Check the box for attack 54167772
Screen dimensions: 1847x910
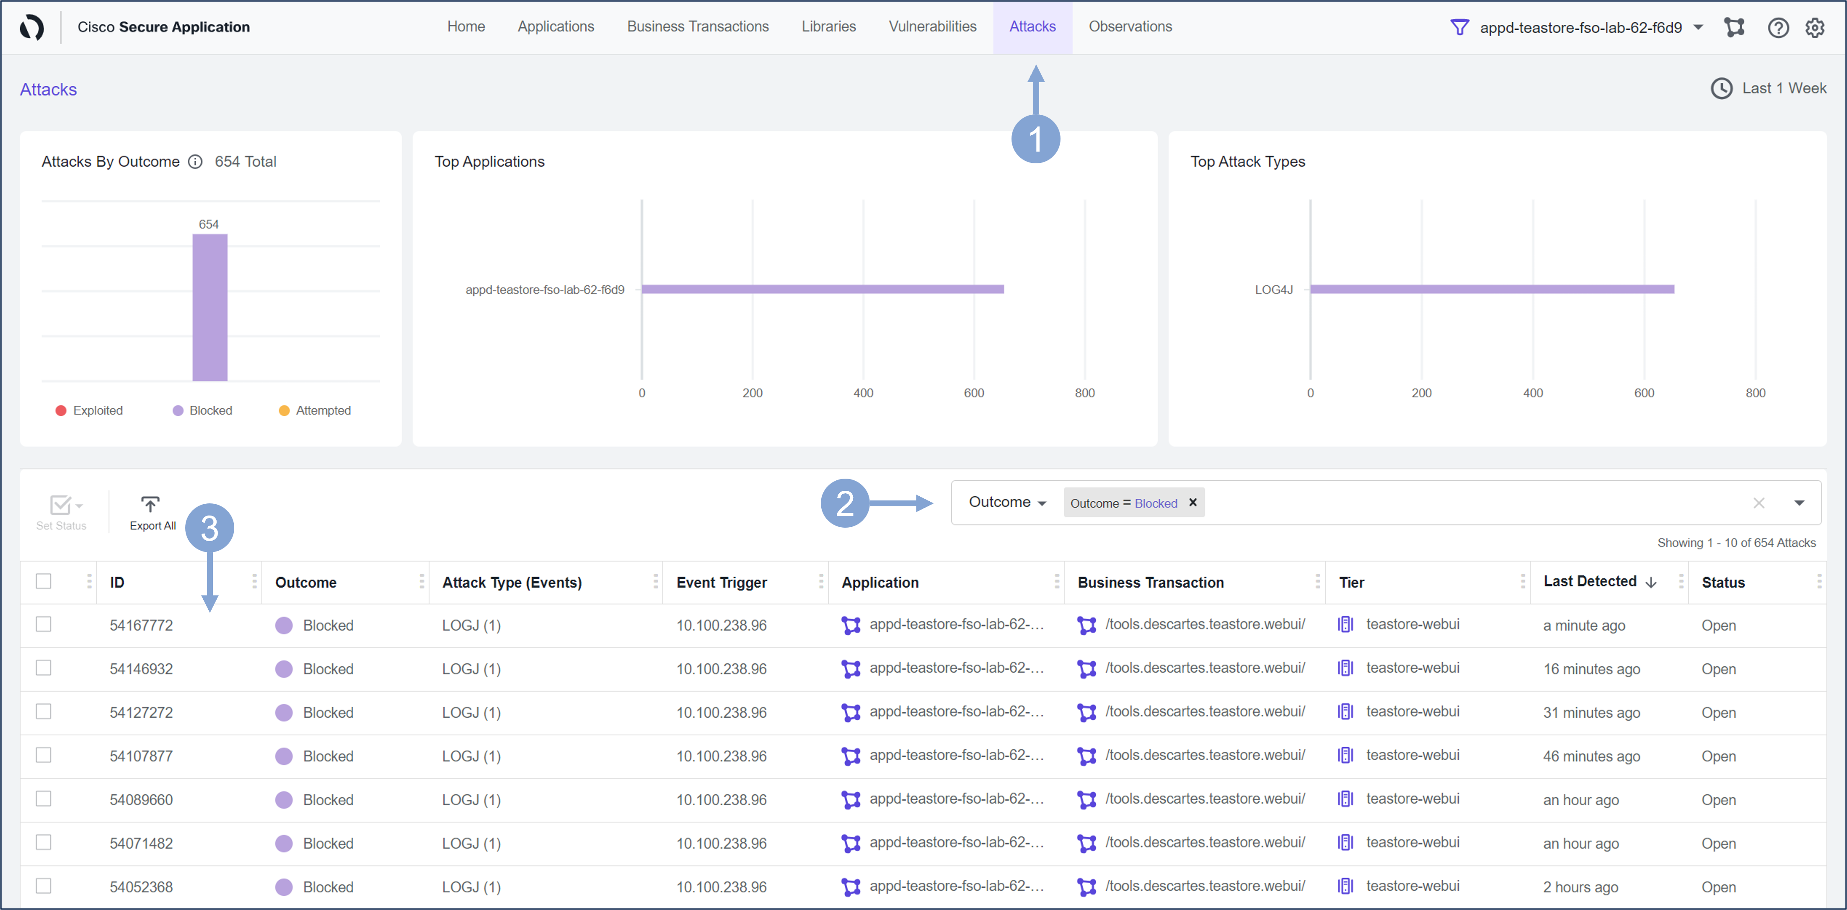pos(44,624)
